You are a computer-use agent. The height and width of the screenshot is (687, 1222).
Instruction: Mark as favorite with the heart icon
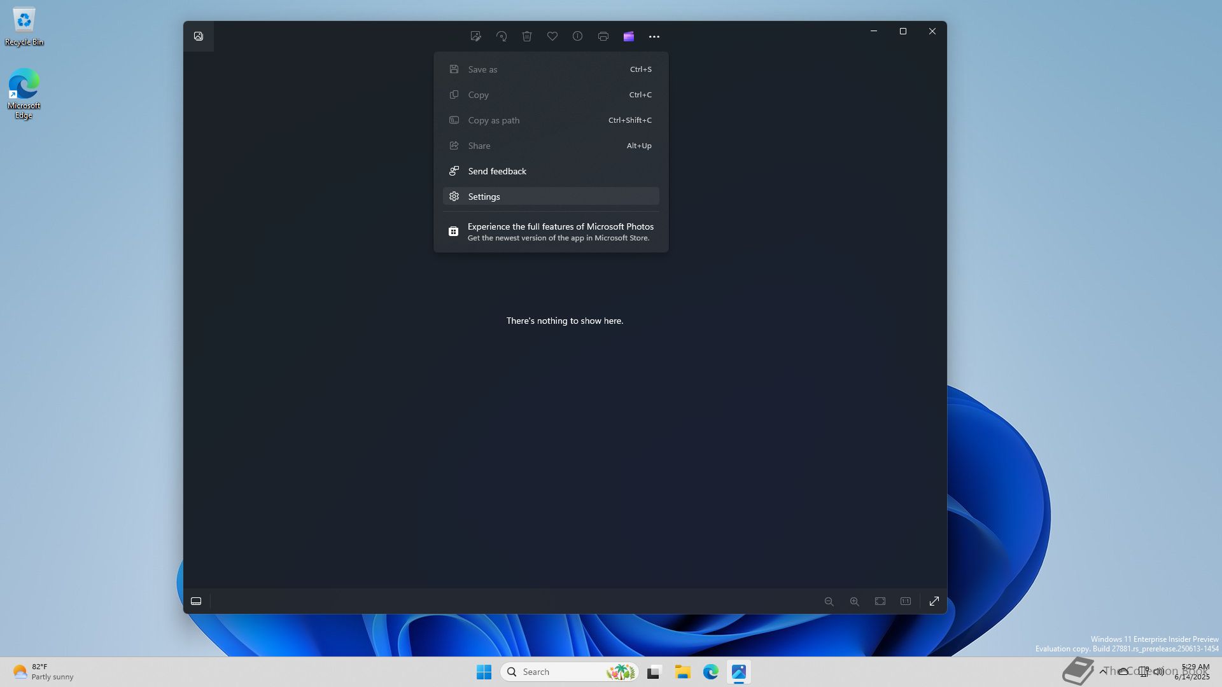552,36
